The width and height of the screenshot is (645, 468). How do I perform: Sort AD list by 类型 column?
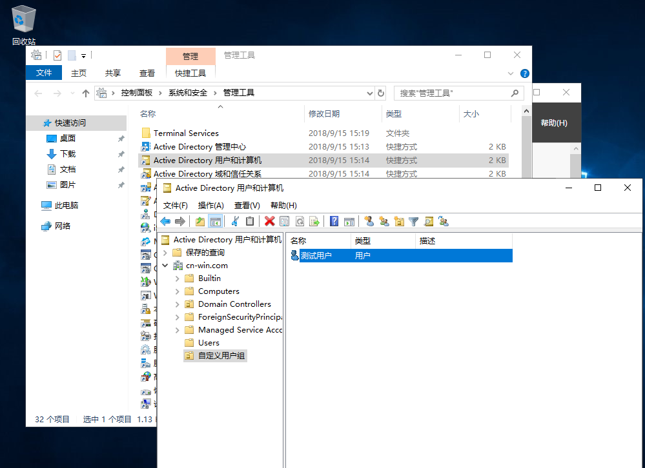click(383, 241)
